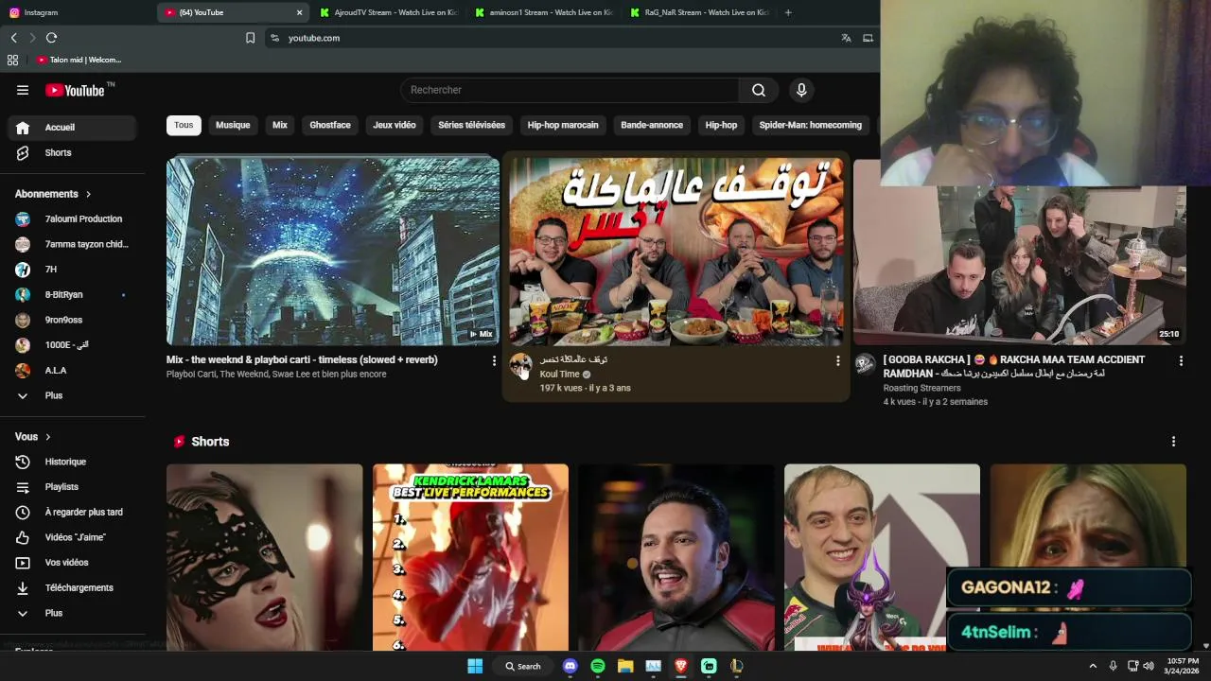Expand Plus under Vous section

pyautogui.click(x=72, y=613)
